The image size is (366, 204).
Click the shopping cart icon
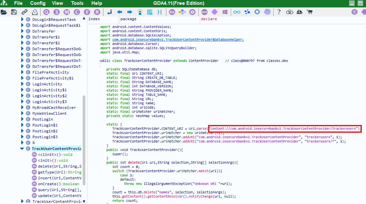tap(309, 12)
